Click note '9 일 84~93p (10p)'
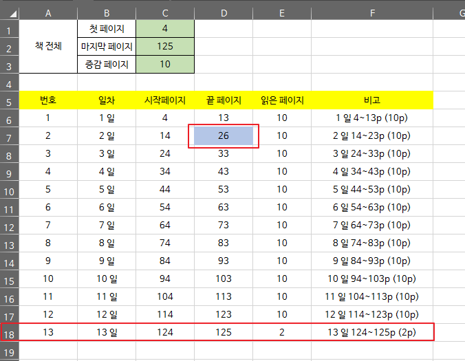The image size is (465, 361). pyautogui.click(x=372, y=261)
